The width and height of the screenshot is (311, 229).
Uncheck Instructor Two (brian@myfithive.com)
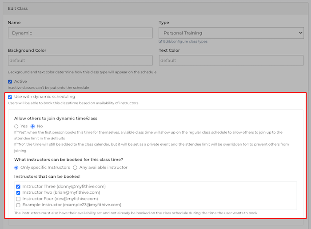pyautogui.click(x=18, y=193)
